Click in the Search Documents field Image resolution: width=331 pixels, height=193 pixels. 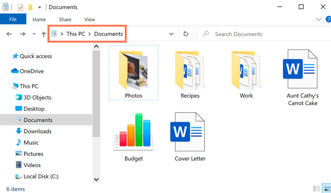pos(263,34)
